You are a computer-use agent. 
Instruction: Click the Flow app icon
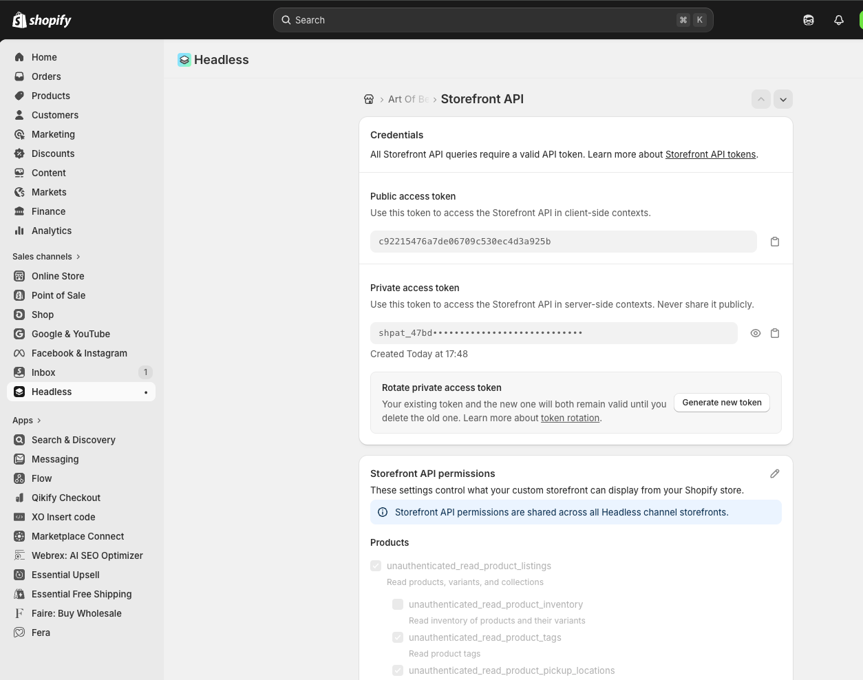click(x=19, y=478)
